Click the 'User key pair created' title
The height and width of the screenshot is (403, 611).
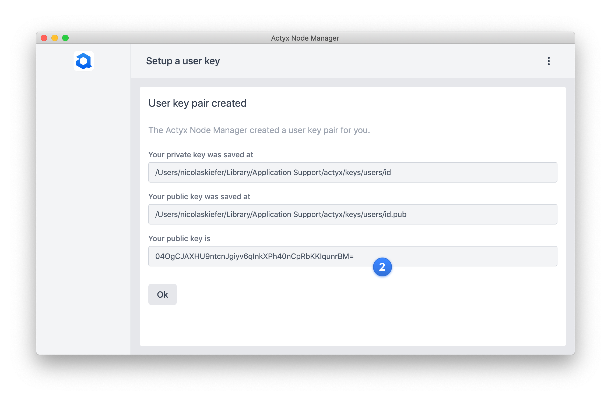[197, 103]
